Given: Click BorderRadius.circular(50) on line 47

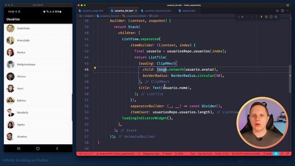Looking at the screenshot, I should 196,76.
